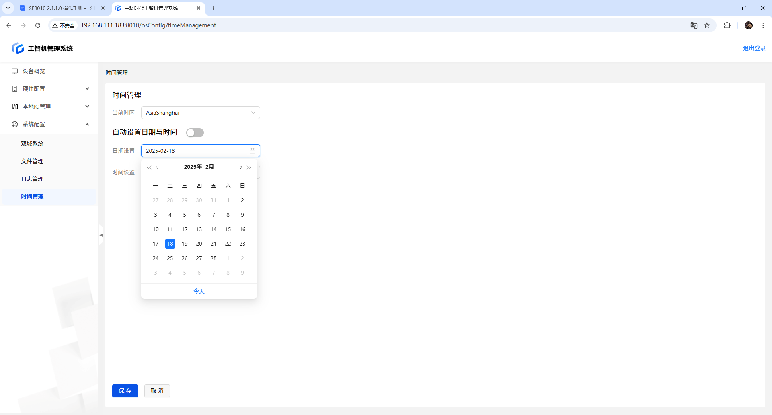Click the 不安全 site info warning
The width and height of the screenshot is (772, 415).
click(x=64, y=25)
